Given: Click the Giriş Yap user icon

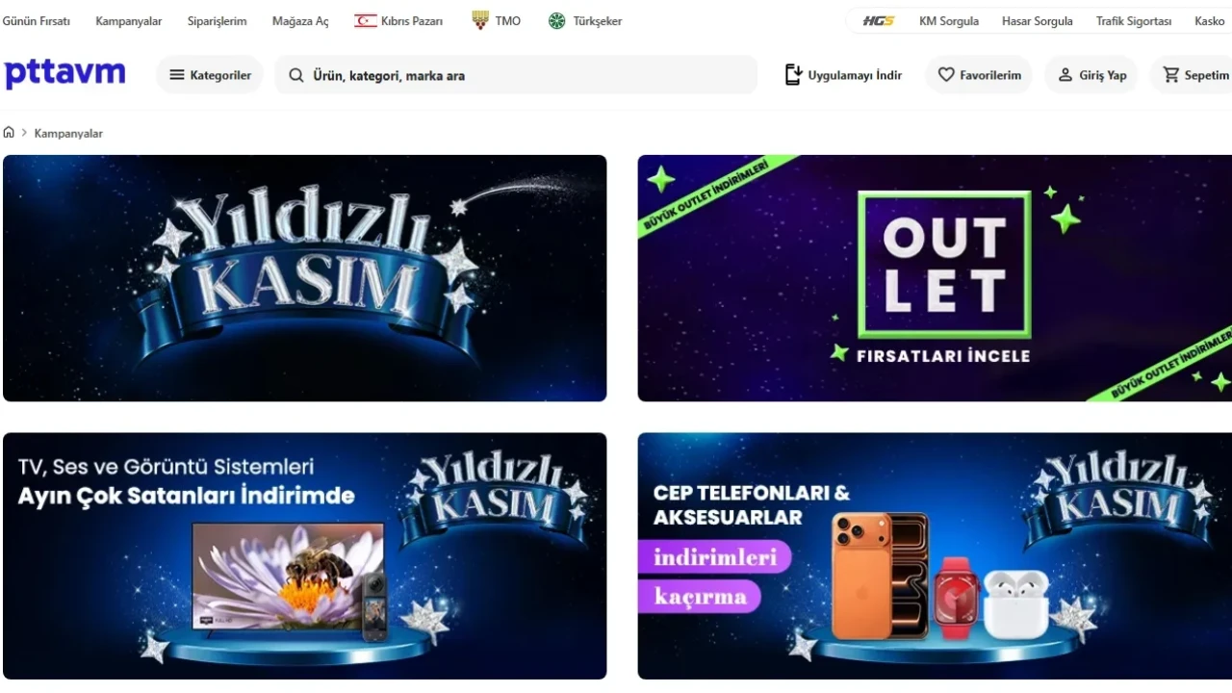Looking at the screenshot, I should (x=1065, y=75).
